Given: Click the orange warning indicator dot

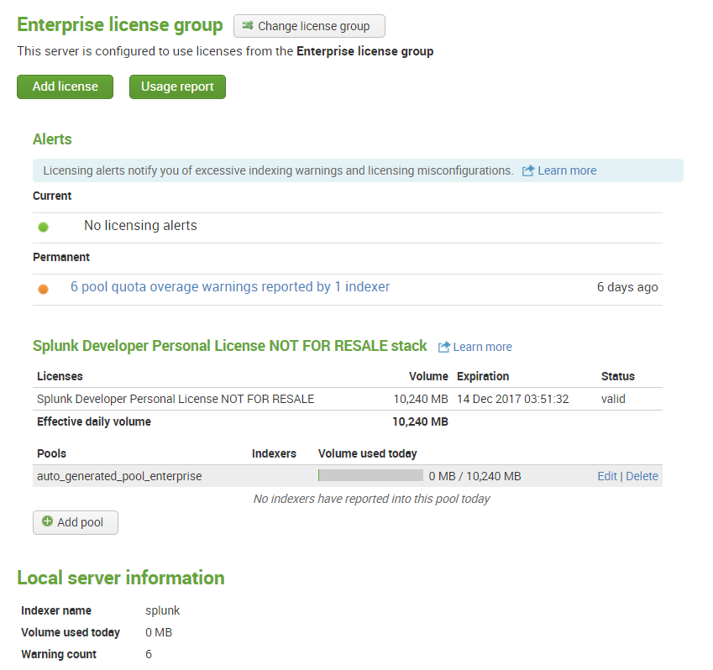Looking at the screenshot, I should pyautogui.click(x=43, y=288).
